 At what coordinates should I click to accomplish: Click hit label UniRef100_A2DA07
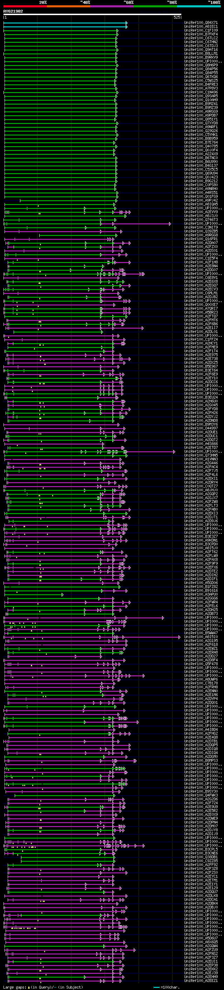point(201,243)
